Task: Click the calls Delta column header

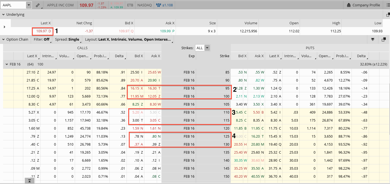Action: [x=119, y=56]
